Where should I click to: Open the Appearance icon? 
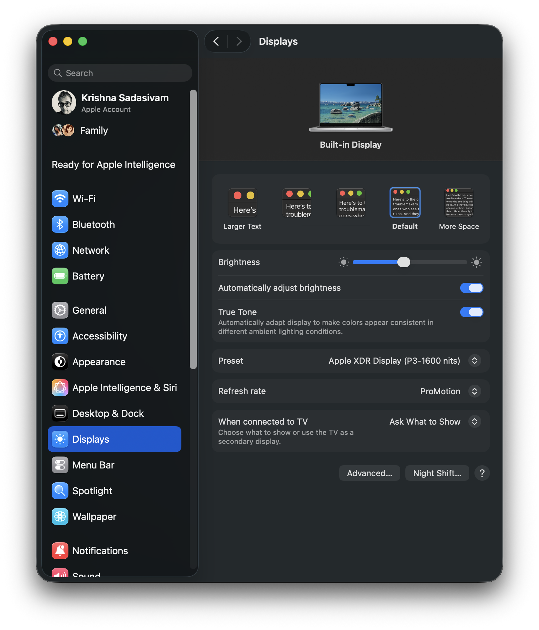click(x=60, y=362)
